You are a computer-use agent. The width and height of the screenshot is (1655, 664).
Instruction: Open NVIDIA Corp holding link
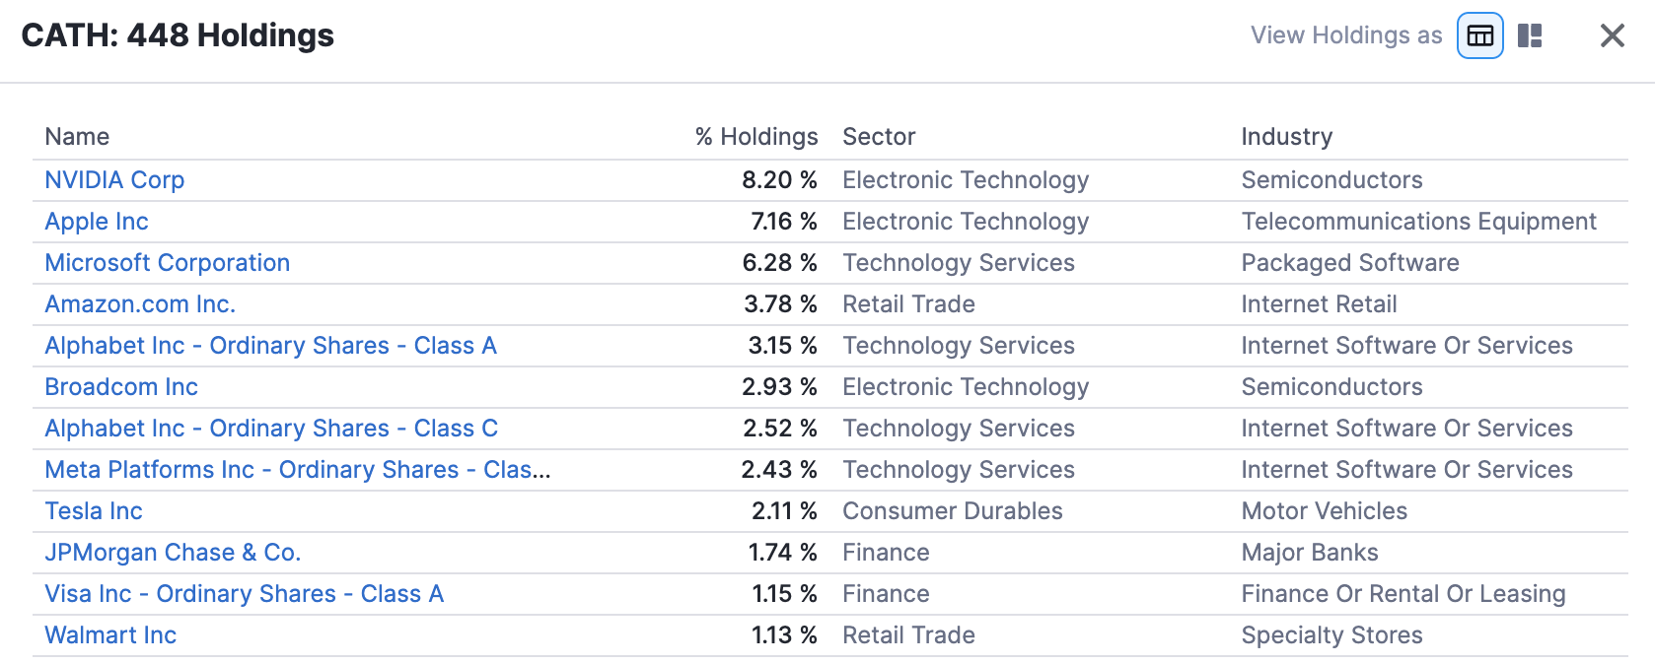pyautogui.click(x=114, y=180)
